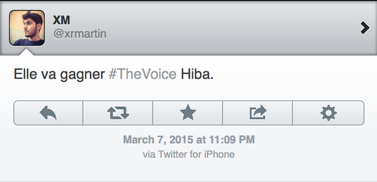Select the display name XM

point(61,21)
